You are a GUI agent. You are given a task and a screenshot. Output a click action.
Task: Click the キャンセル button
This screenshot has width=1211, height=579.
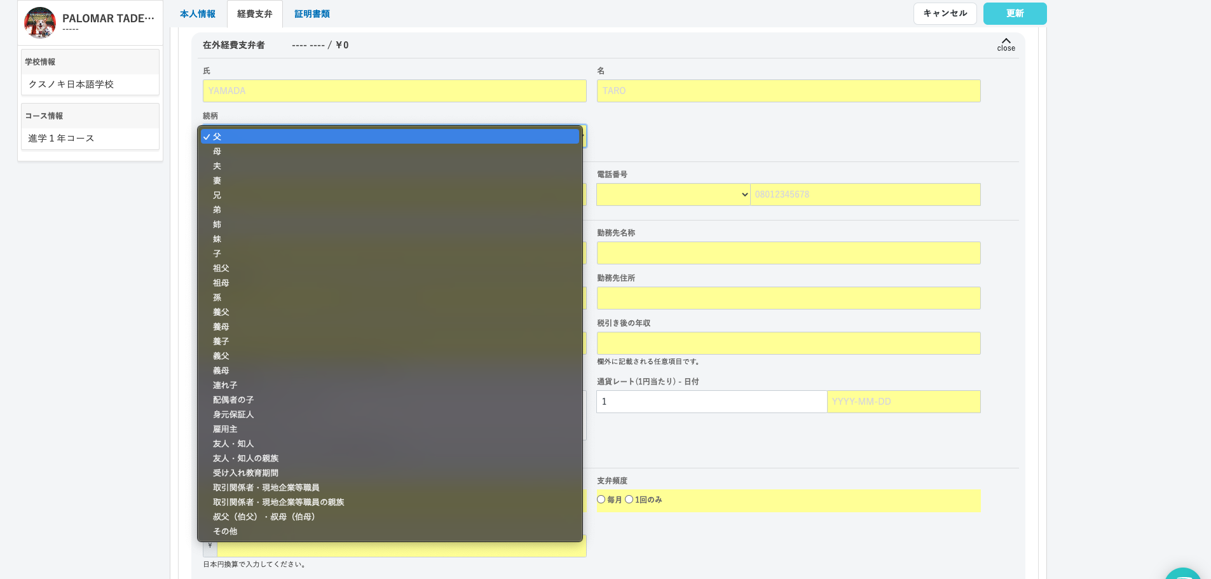point(945,13)
